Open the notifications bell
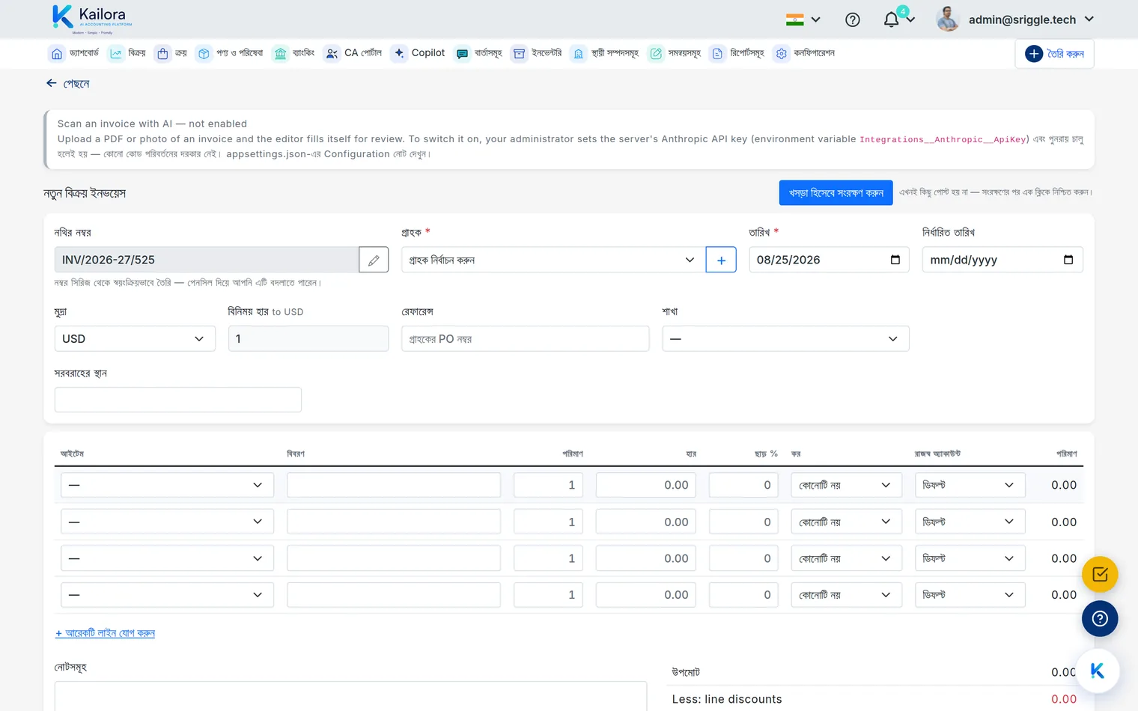Image resolution: width=1138 pixels, height=711 pixels. pos(891,19)
